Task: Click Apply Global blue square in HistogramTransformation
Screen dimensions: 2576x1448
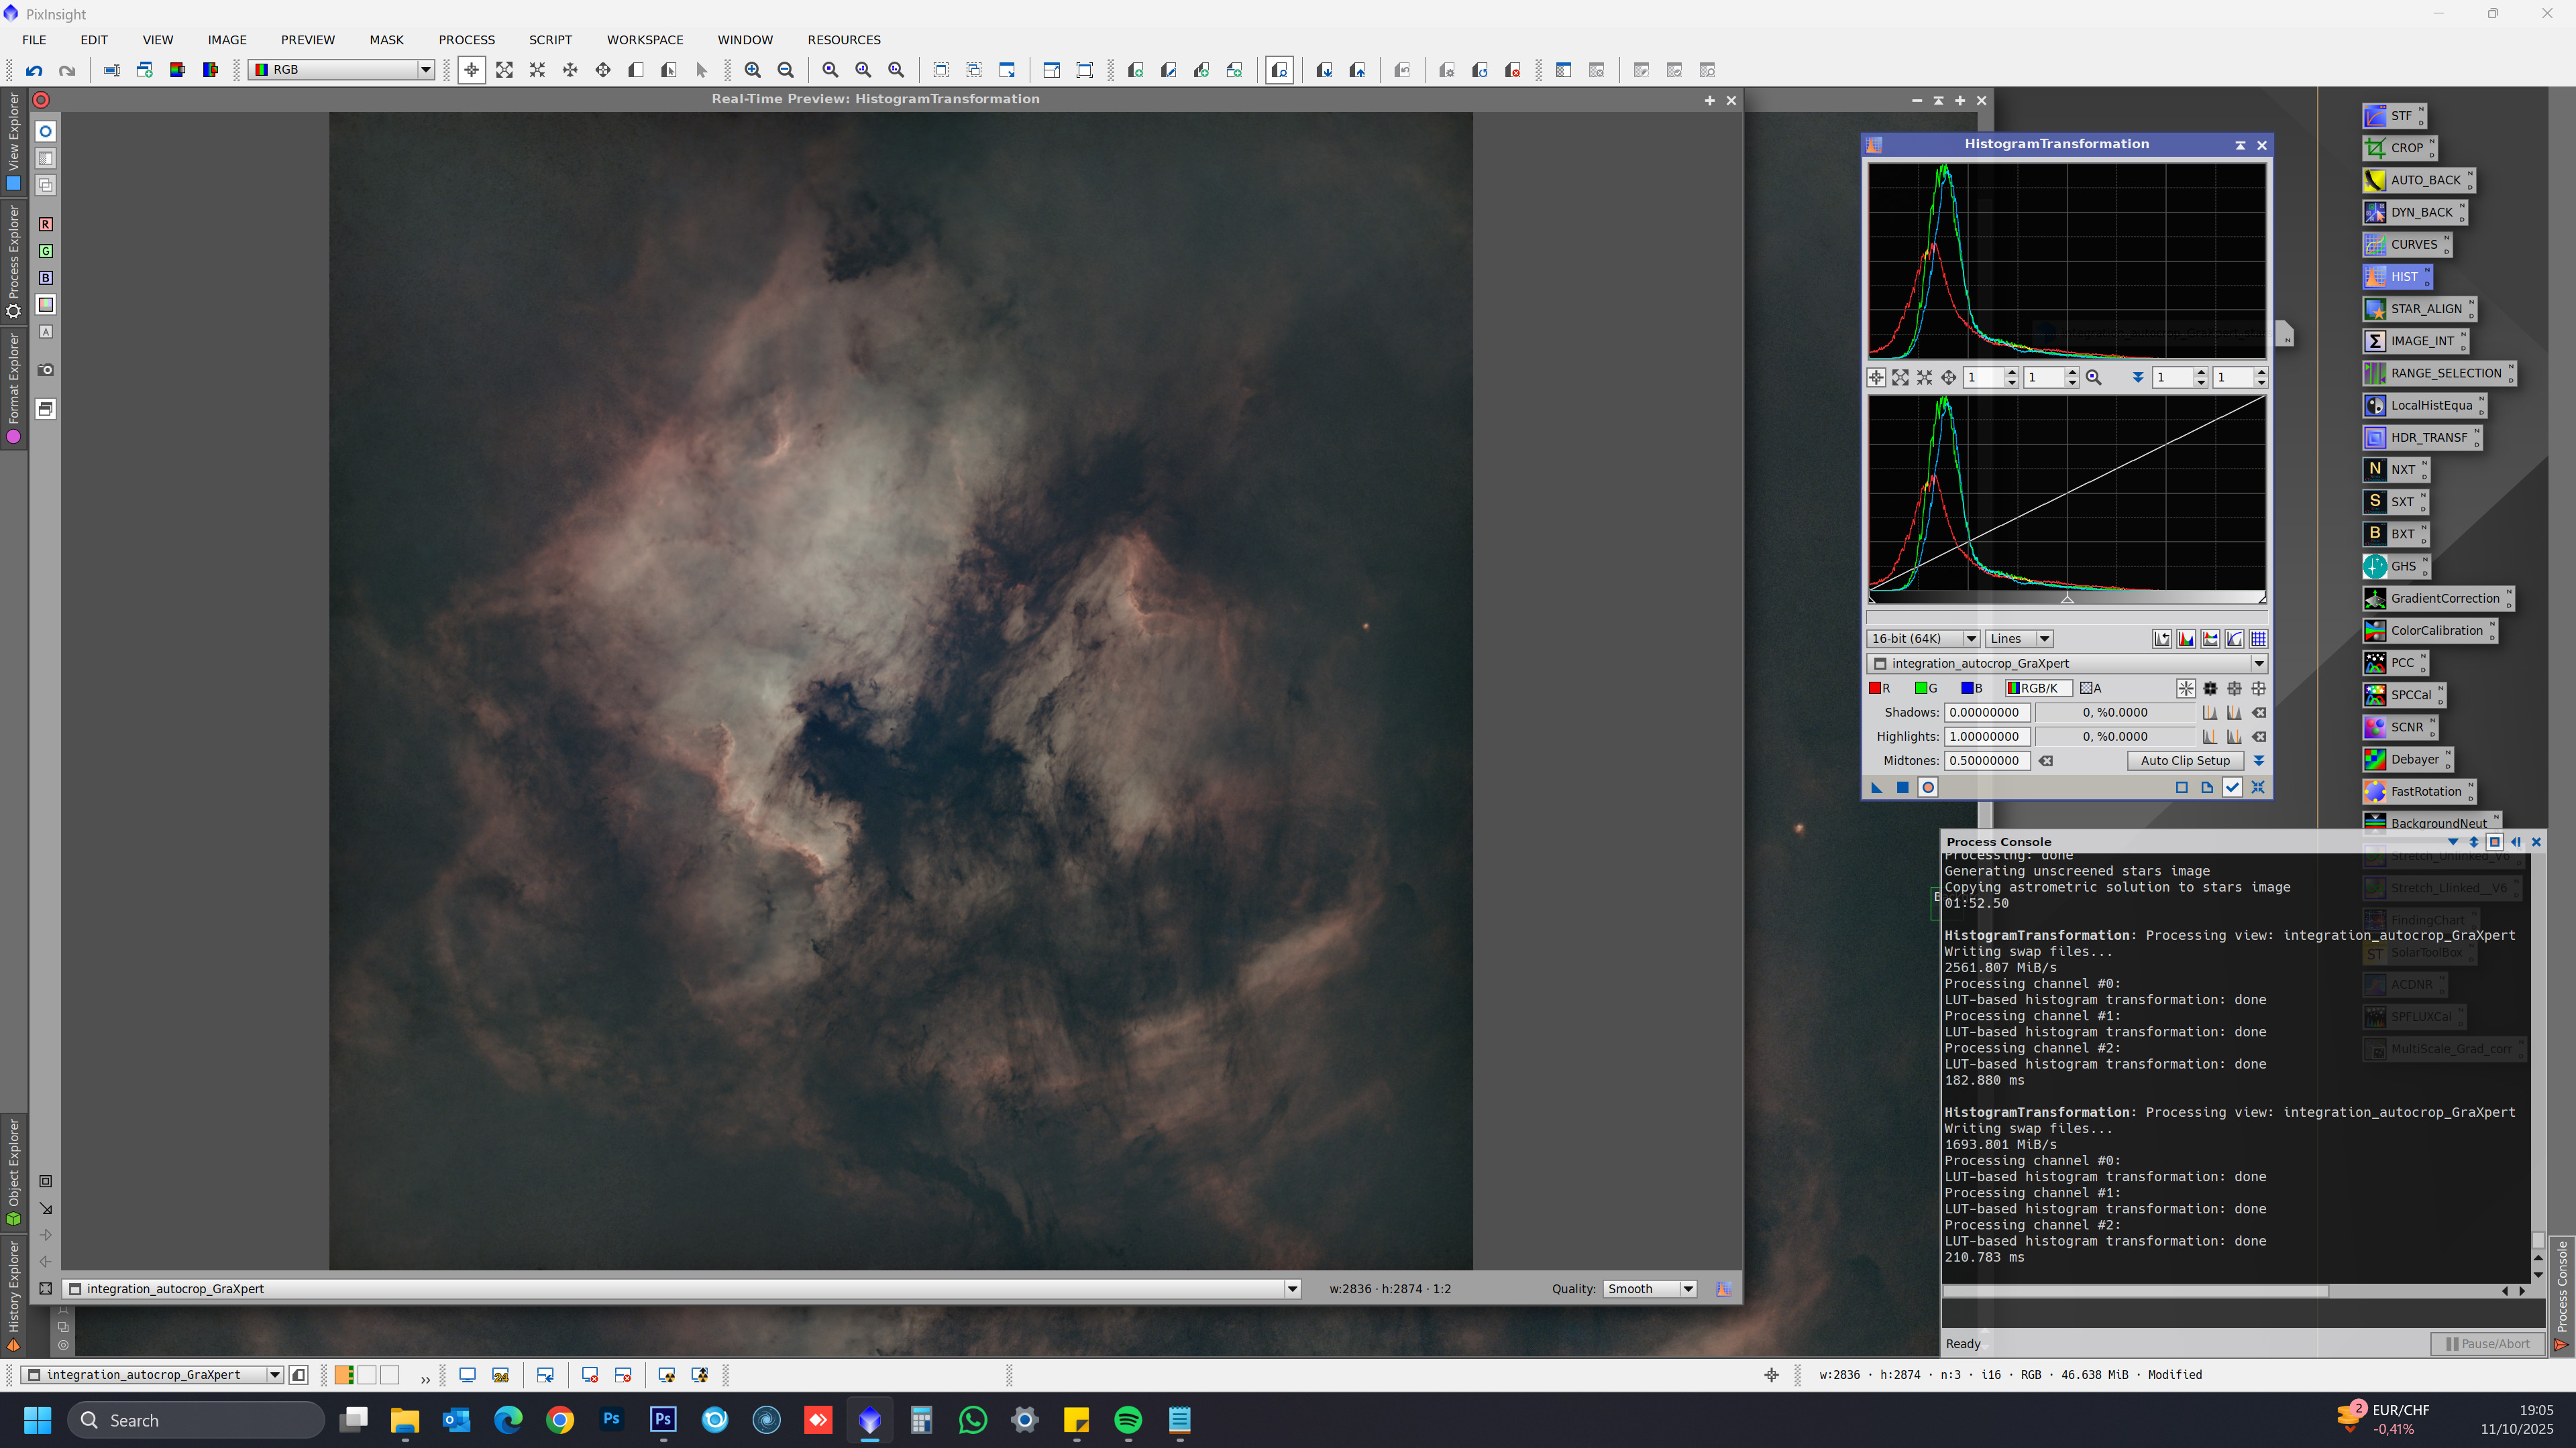Action: pos(1903,788)
